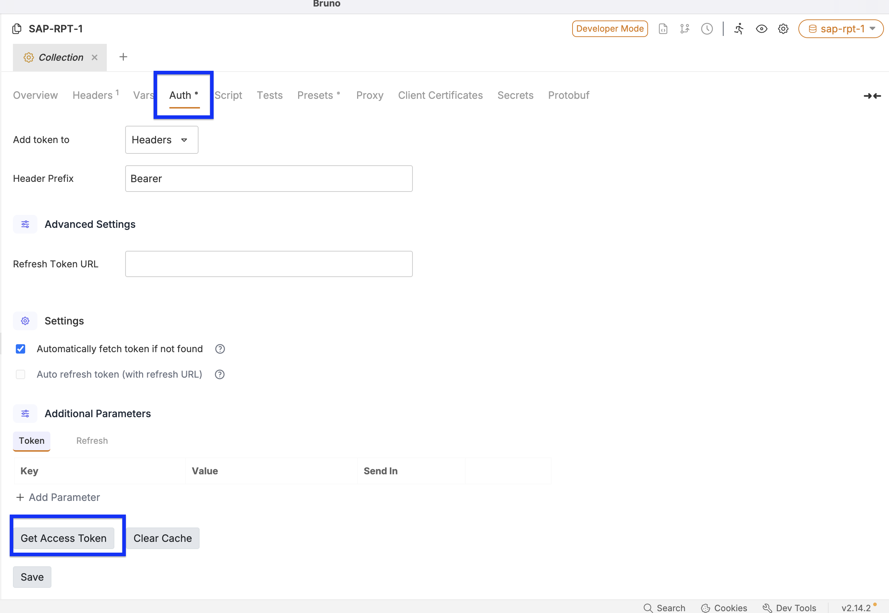Open the git branch icon in toolbar
This screenshot has width=889, height=613.
pyautogui.click(x=684, y=29)
